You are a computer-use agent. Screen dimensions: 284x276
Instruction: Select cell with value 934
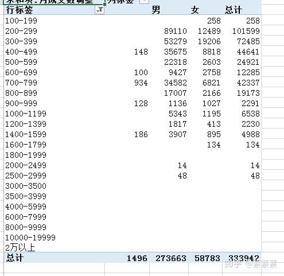(141, 83)
